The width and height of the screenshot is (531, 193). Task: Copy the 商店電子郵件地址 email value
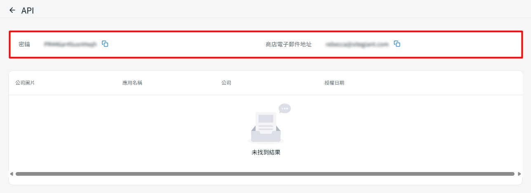tap(397, 44)
